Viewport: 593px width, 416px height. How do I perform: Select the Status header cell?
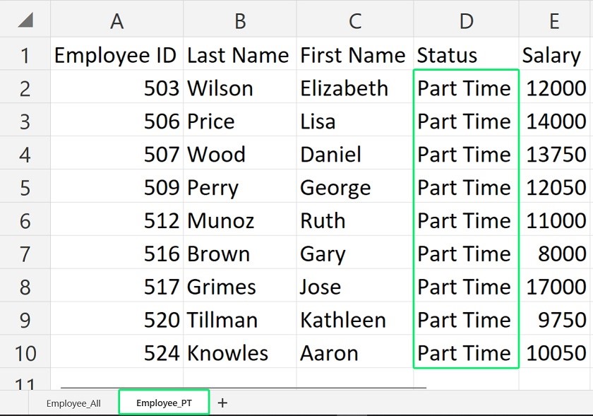pos(466,54)
